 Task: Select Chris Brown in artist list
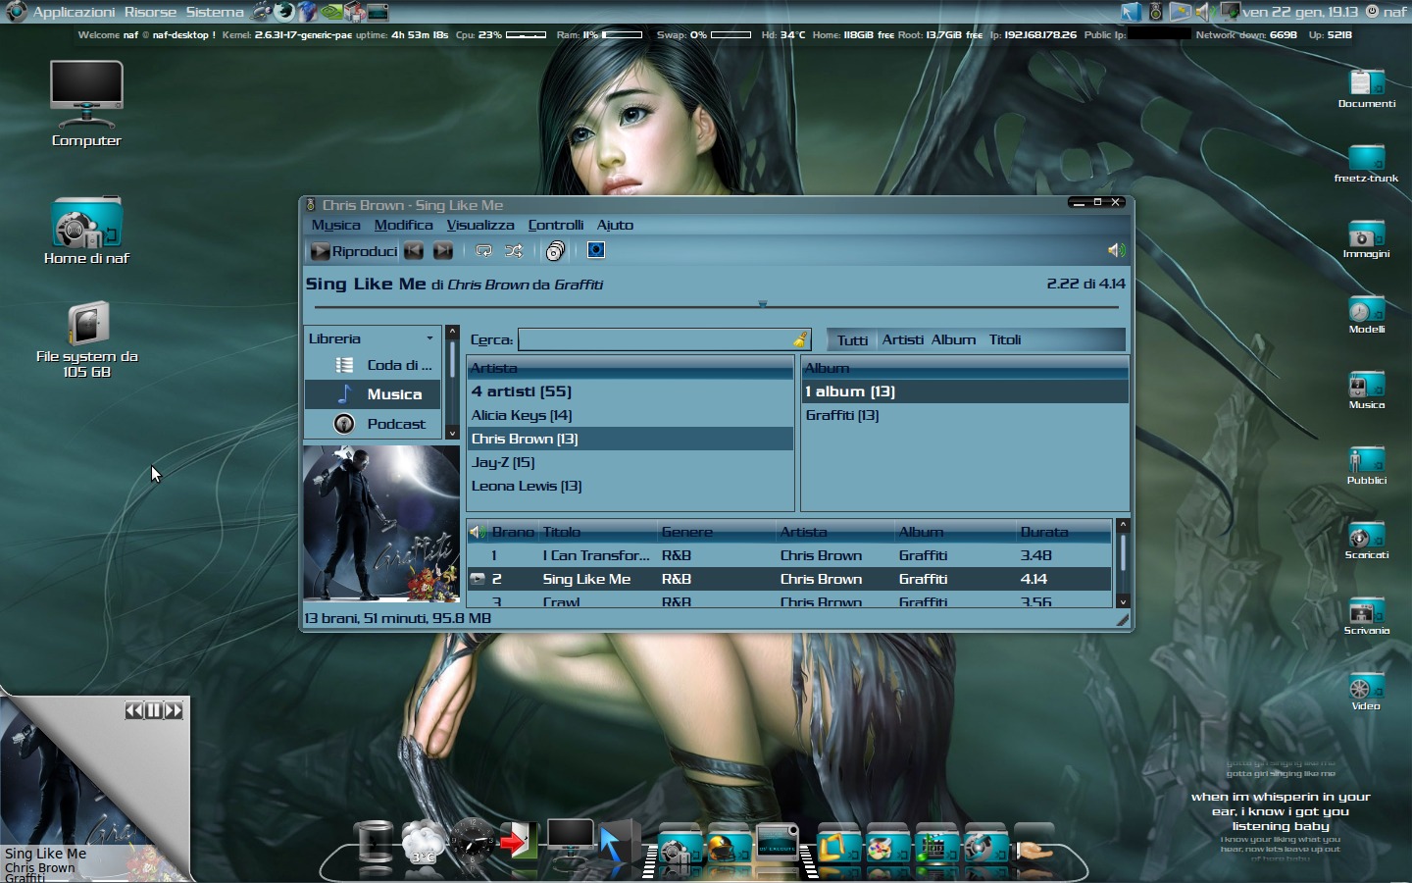pyautogui.click(x=630, y=439)
